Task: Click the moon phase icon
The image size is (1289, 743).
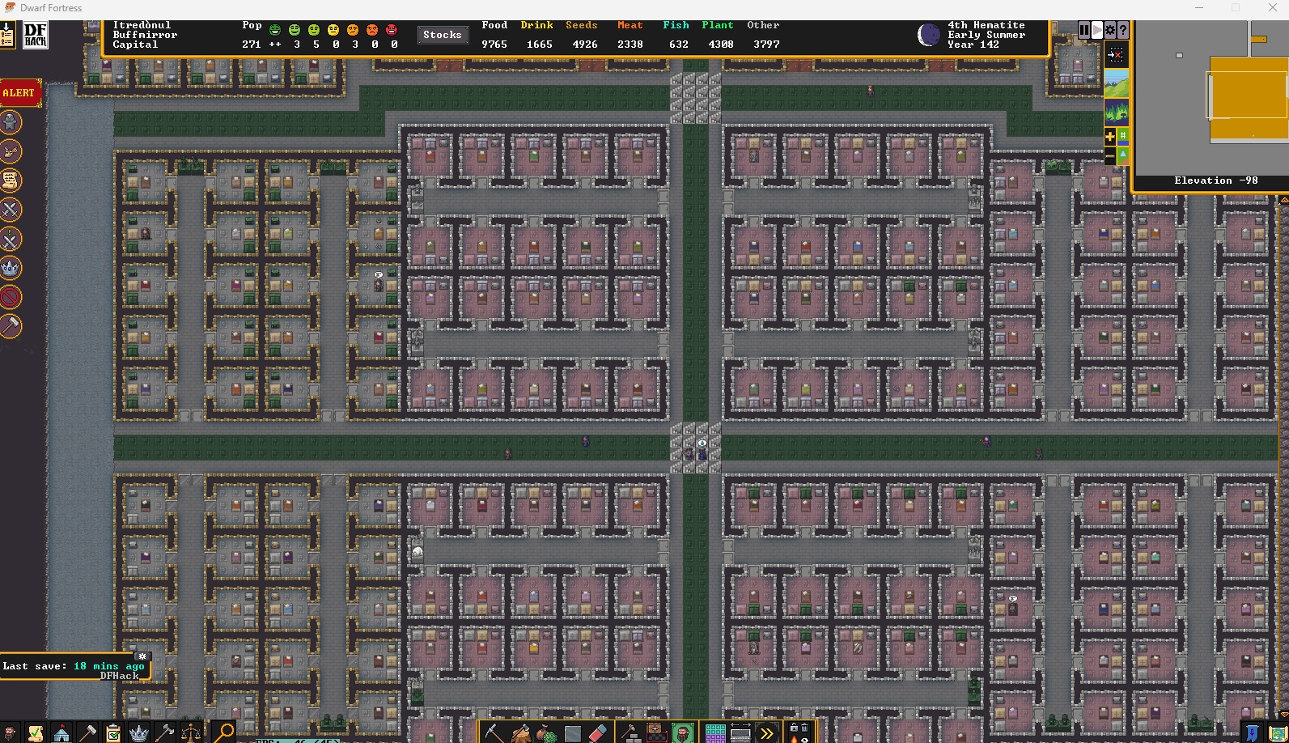Action: tap(929, 35)
